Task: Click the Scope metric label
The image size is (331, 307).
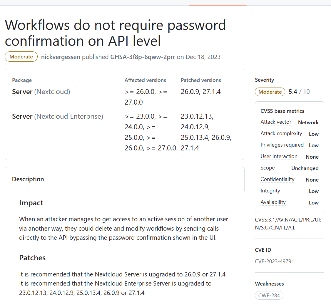Action: pos(268,168)
